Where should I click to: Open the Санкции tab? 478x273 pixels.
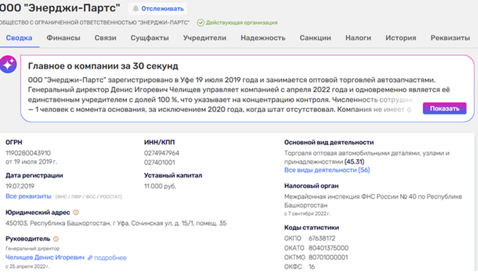tap(315, 38)
